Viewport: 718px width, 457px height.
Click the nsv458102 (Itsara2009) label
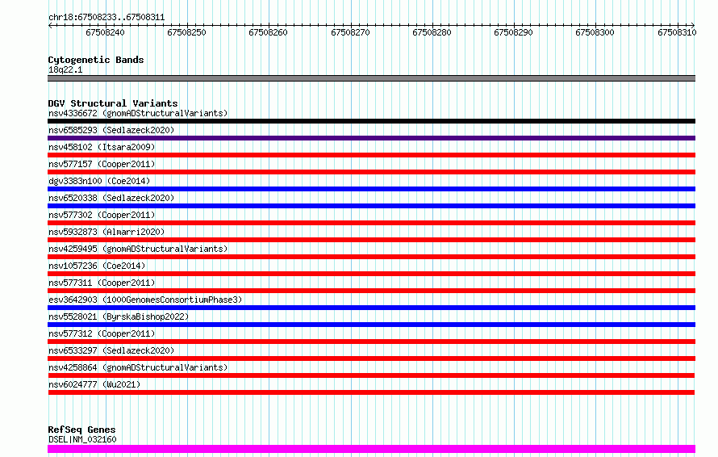point(102,147)
